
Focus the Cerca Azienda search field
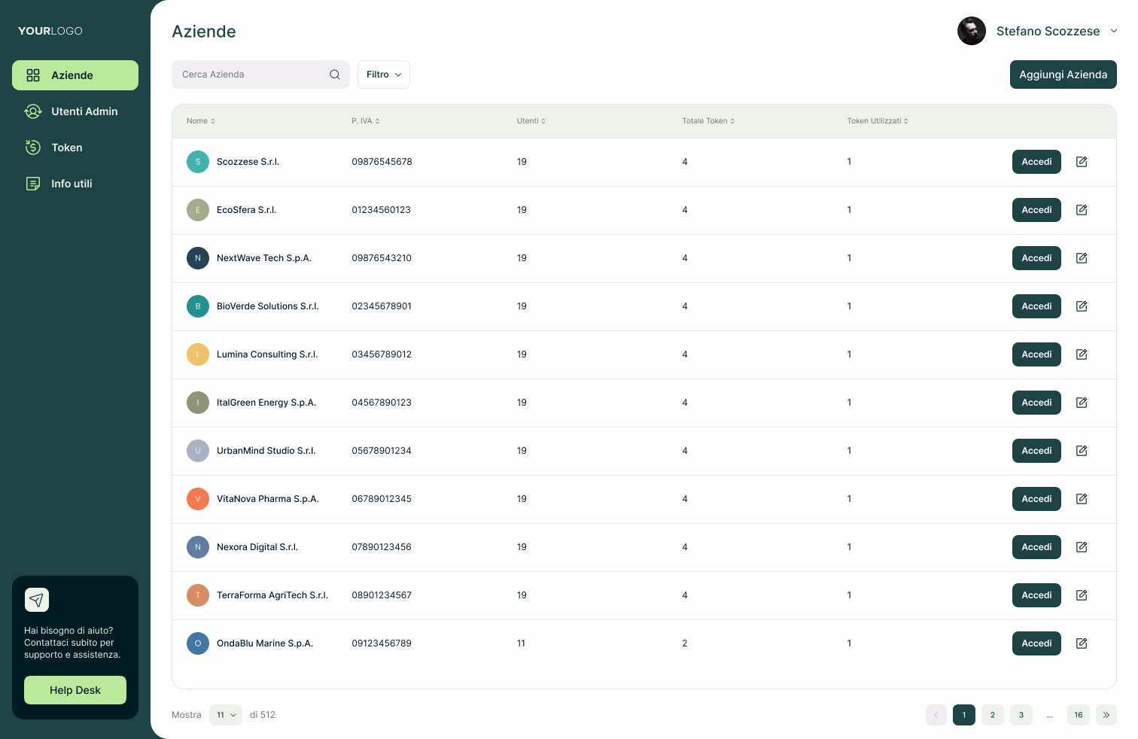click(252, 75)
